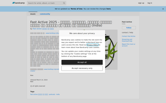The height and width of the screenshot is (103, 166).
Task: Open the Privacy Policy link
Action: click(92, 45)
